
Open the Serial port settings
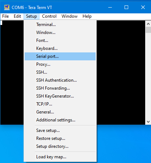(60, 56)
